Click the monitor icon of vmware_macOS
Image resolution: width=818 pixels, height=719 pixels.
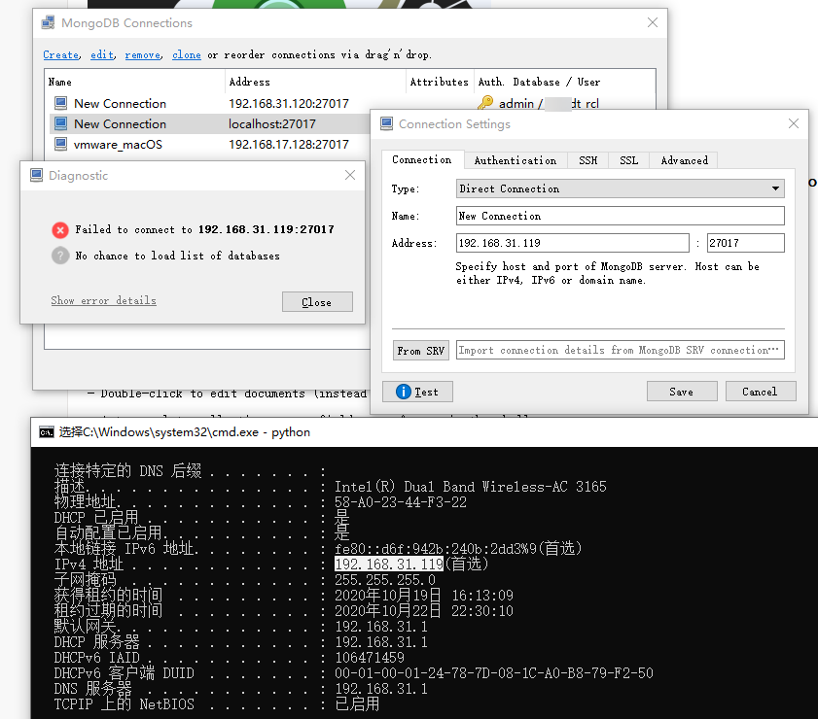(x=61, y=144)
